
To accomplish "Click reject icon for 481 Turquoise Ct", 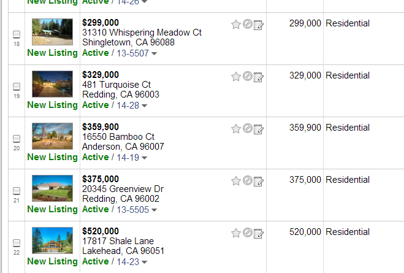I will coord(247,77).
